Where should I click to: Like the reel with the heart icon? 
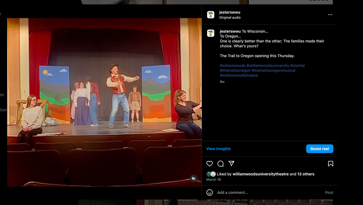(210, 164)
